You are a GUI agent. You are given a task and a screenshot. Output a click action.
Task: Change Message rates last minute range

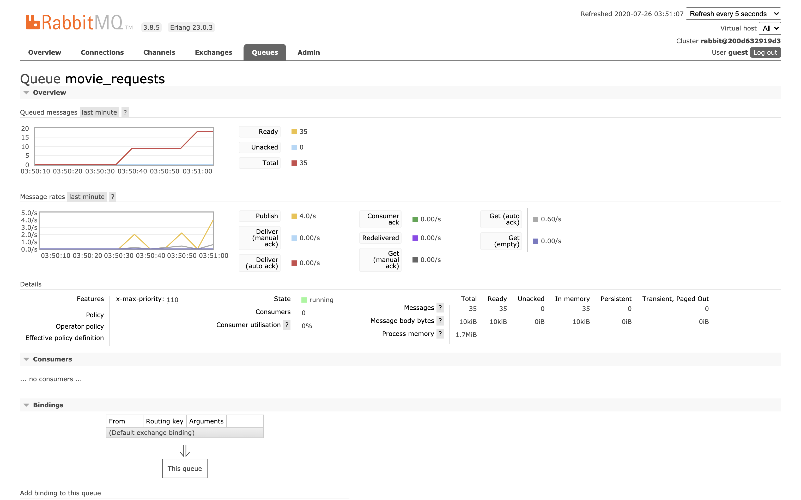[x=87, y=197]
